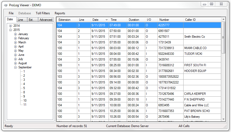Viewport: 231px width, 132px height.
Task: Collapse the September node
Action: click(x=15, y=67)
